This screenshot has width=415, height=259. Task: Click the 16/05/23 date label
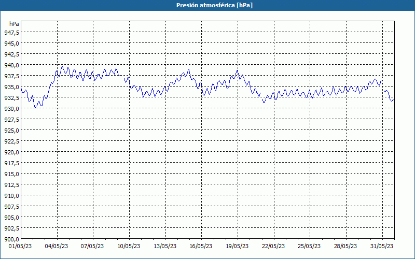point(201,247)
